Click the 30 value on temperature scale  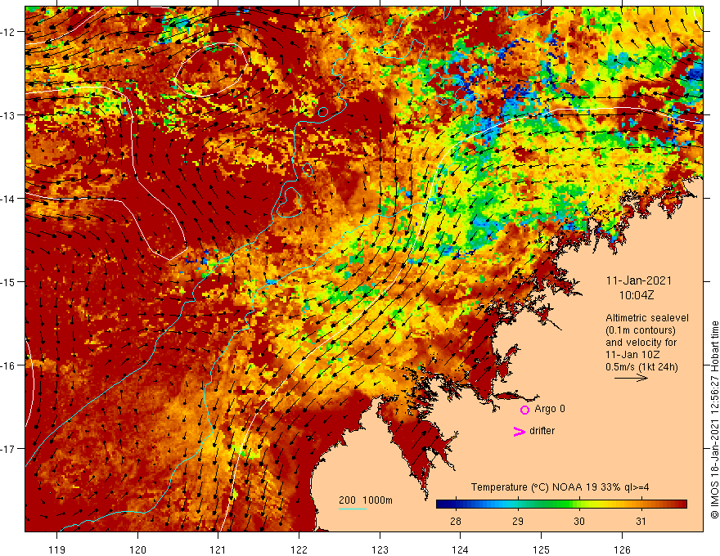pyautogui.click(x=579, y=521)
